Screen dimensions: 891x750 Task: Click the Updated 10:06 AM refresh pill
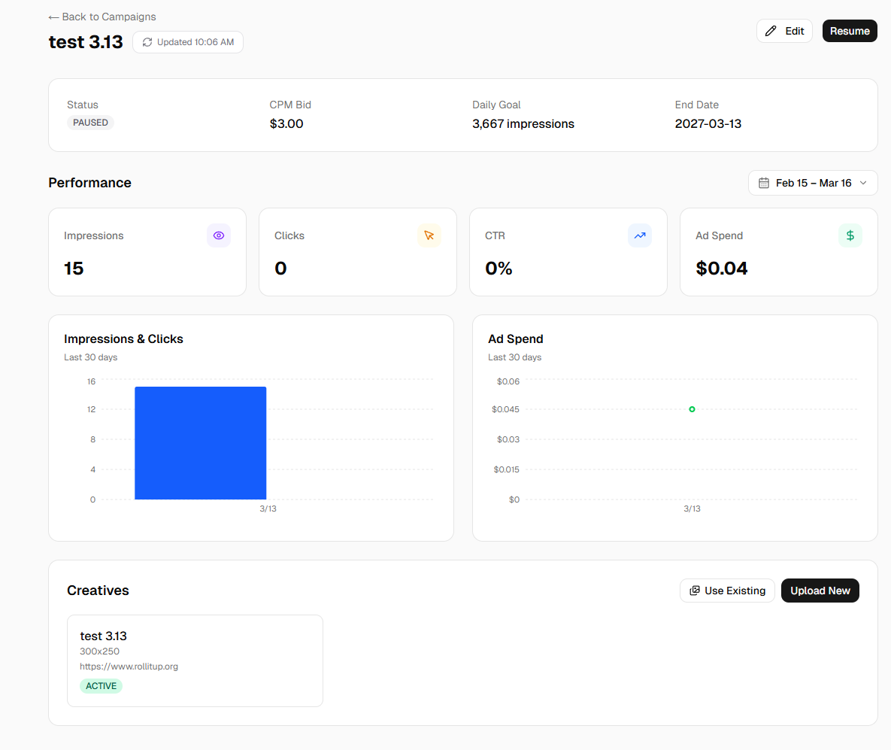pyautogui.click(x=188, y=42)
